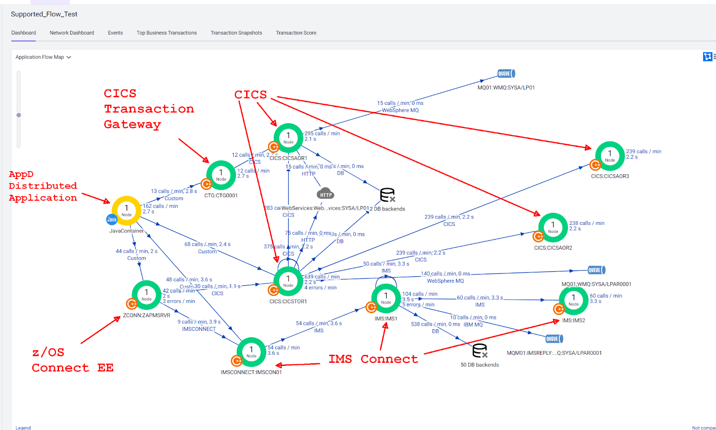Click the '44 calls / min, 2 s' flow label

(x=136, y=251)
